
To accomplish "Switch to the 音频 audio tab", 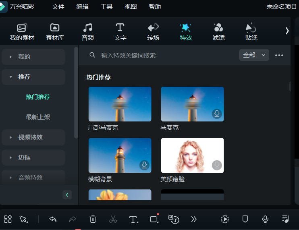I will [x=88, y=32].
